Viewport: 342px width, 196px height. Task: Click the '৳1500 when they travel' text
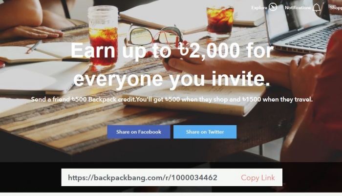pyautogui.click(x=277, y=100)
